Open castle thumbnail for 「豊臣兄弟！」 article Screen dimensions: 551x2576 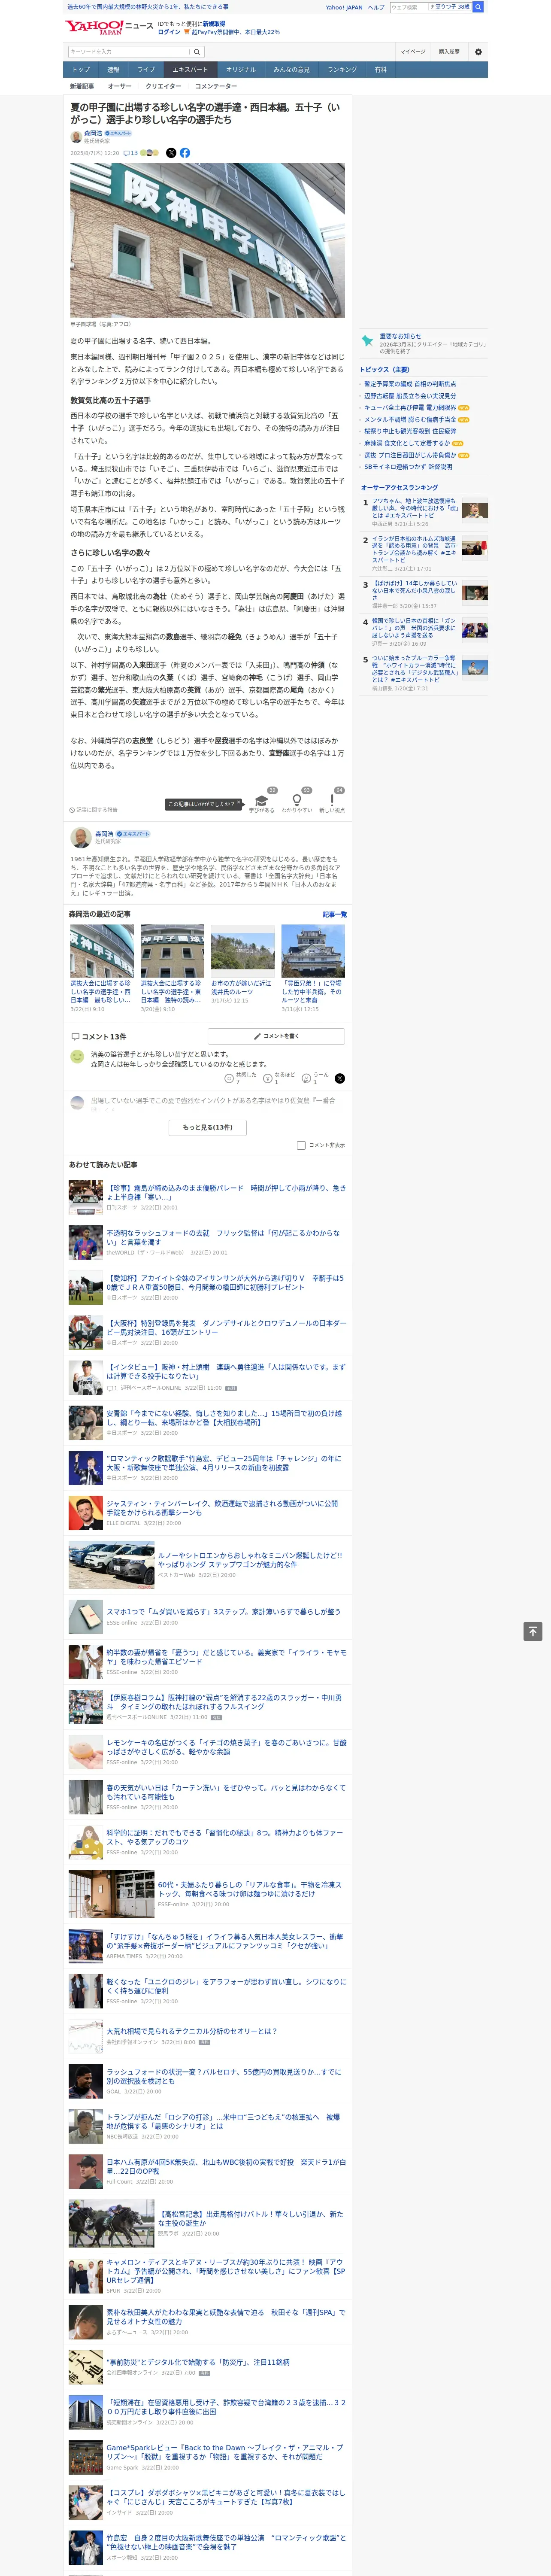point(313,951)
